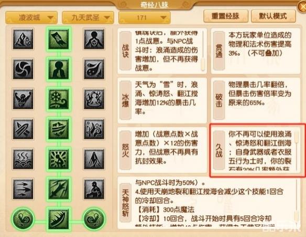306x237 pixels.
Task: Click the 天神怒斩 panel scrollbar
Action: pos(296,202)
